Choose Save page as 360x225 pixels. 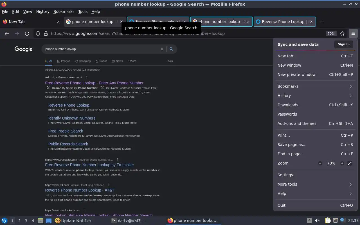click(x=315, y=145)
